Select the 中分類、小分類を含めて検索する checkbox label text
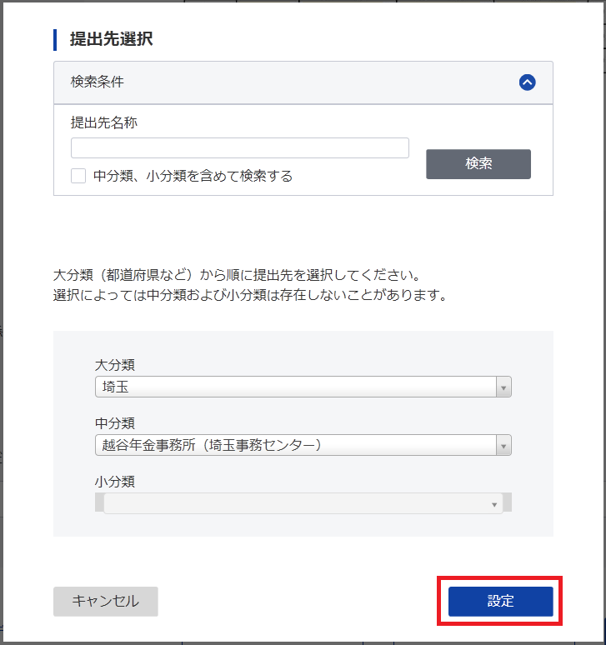606x645 pixels. (193, 176)
